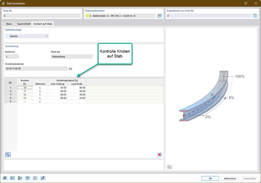Click the edit Stabrepräsentant icon

159,16
